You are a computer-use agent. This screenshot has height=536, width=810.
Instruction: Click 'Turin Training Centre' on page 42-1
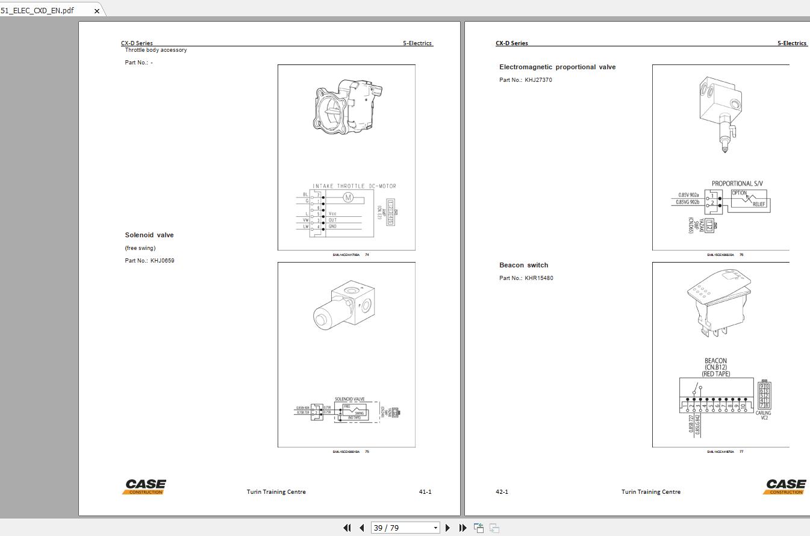coord(651,492)
